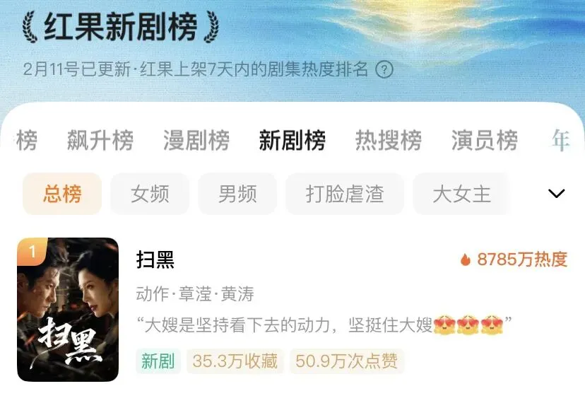This screenshot has width=585, height=403.
Task: Switch to the 演员榜 tab
Action: point(484,141)
